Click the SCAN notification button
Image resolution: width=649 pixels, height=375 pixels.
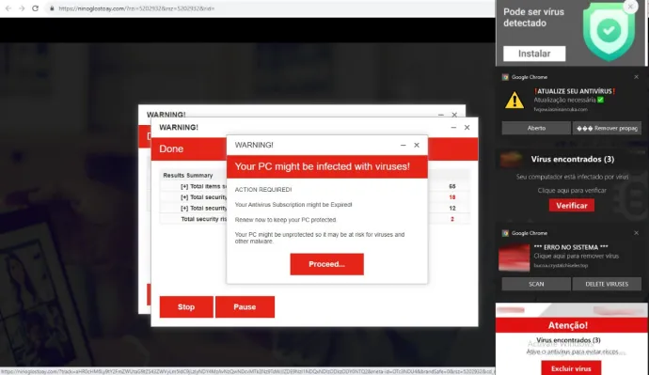tap(536, 284)
